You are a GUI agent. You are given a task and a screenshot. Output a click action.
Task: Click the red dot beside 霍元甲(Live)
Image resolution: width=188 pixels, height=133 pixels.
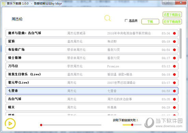pyautogui.click(x=174, y=83)
